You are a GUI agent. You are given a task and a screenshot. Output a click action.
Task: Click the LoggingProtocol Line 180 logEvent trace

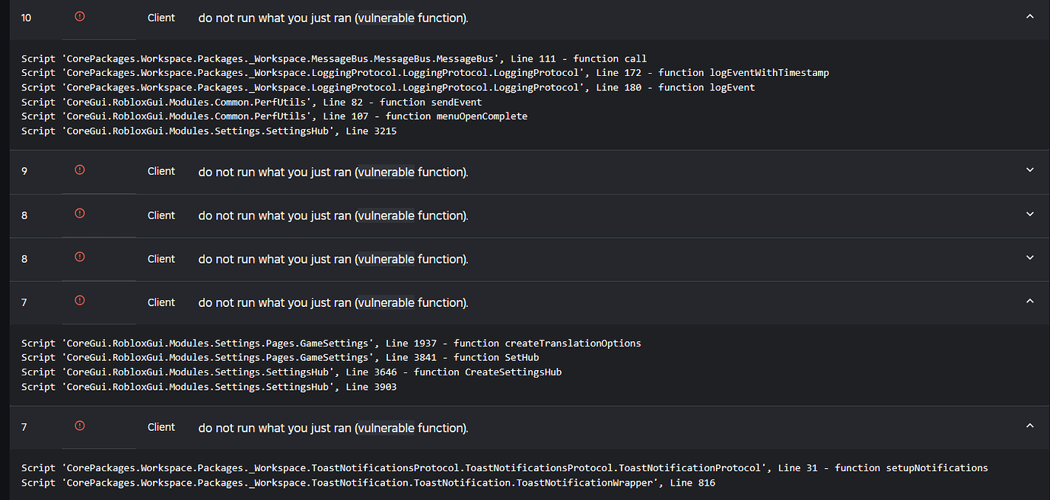tap(388, 87)
